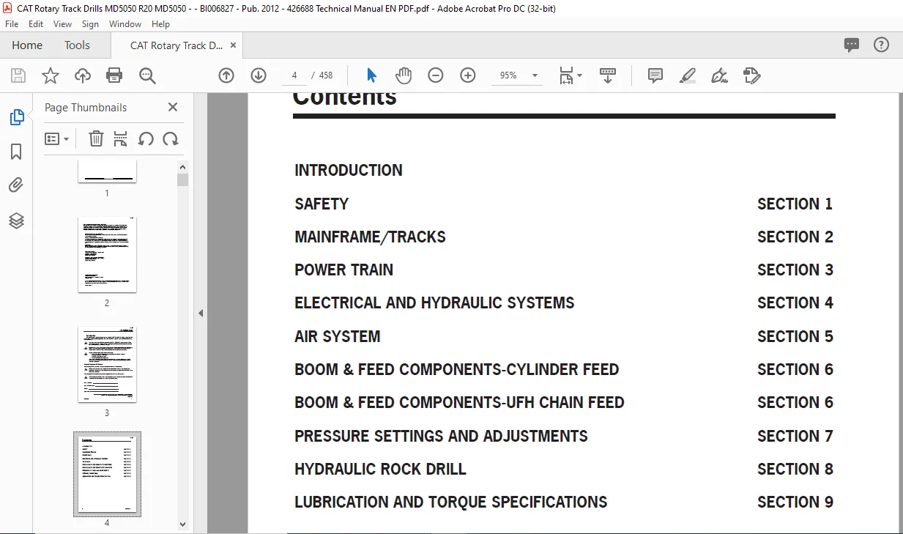Image resolution: width=903 pixels, height=534 pixels.
Task: Select page 2 thumbnail
Action: (x=107, y=254)
